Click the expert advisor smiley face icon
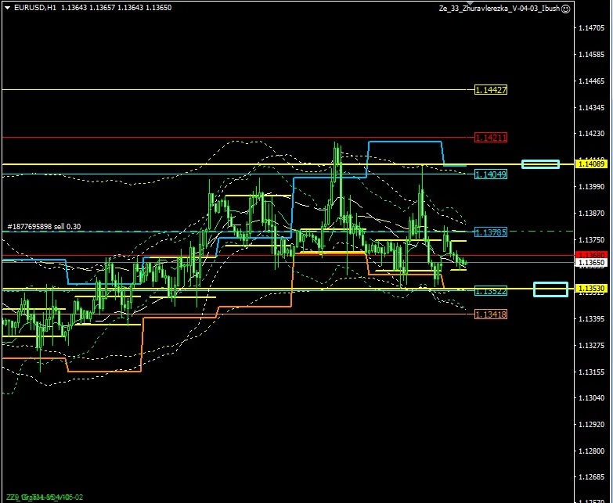Viewport: 613px width, 503px height. point(566,8)
